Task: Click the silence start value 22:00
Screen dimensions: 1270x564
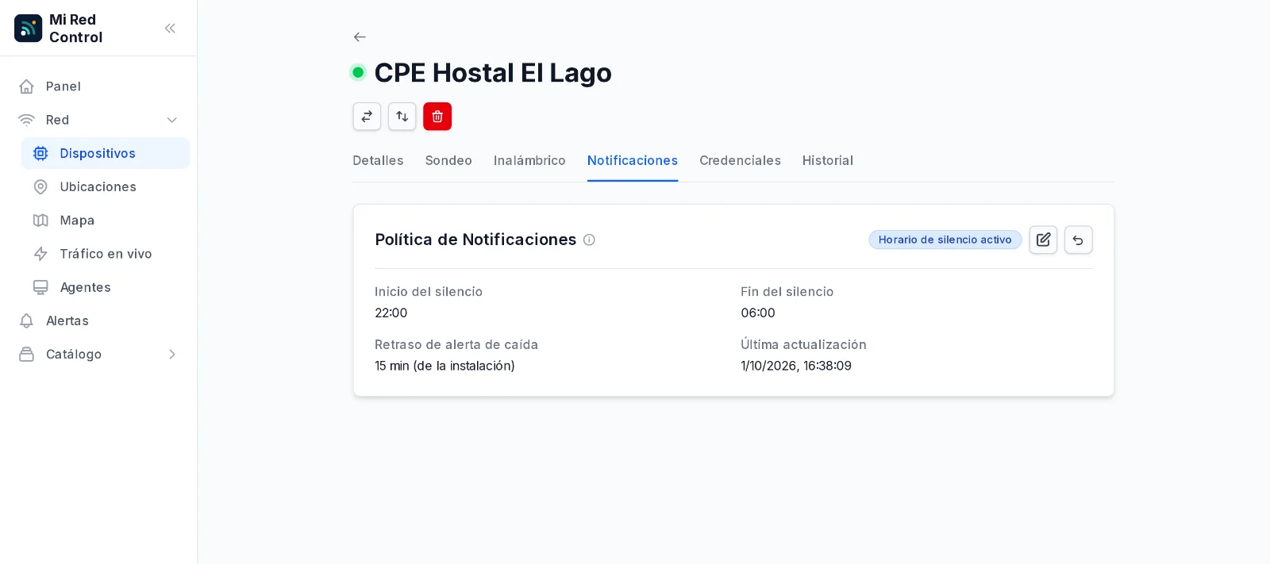Action: tap(391, 313)
